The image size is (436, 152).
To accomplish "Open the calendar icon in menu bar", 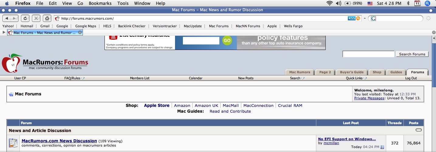I will click(x=417, y=4).
